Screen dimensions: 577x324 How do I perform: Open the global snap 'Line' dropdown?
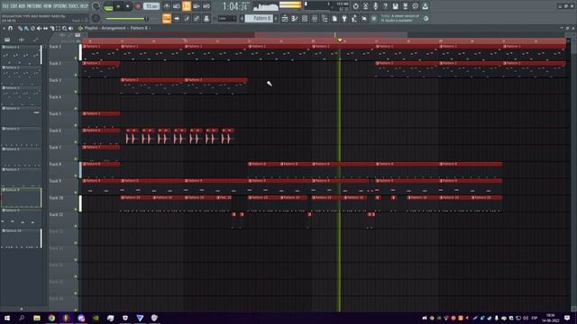[226, 18]
